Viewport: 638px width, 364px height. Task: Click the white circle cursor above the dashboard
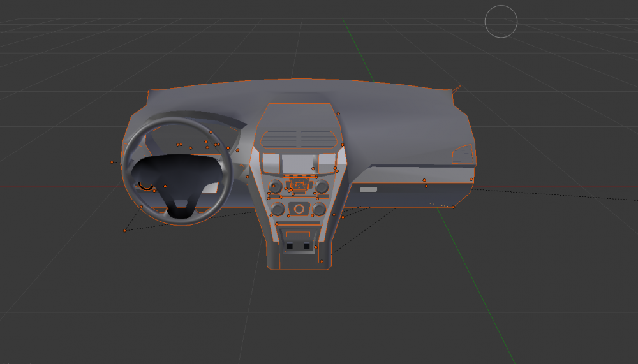(501, 21)
